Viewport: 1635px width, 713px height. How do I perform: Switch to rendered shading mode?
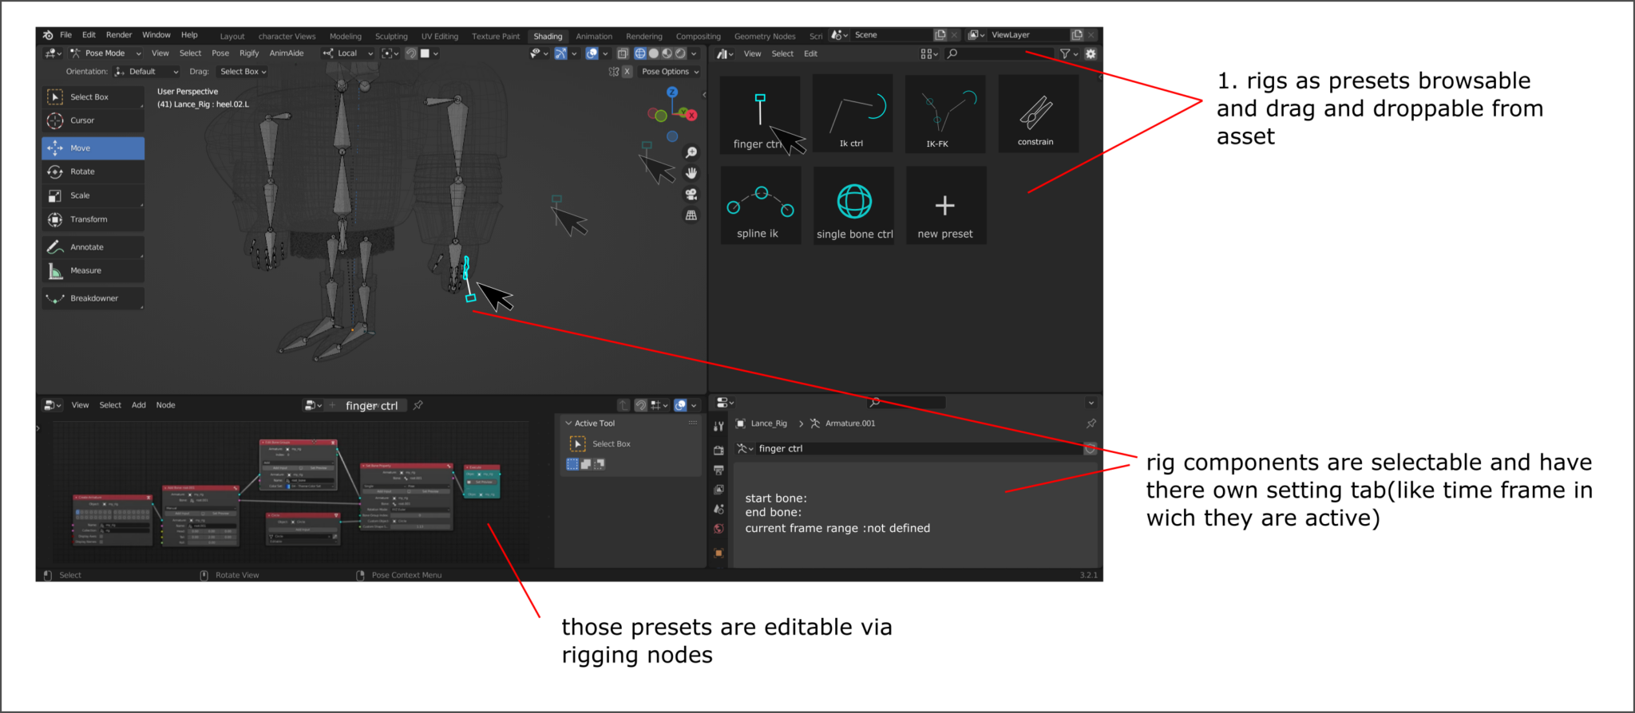(681, 54)
